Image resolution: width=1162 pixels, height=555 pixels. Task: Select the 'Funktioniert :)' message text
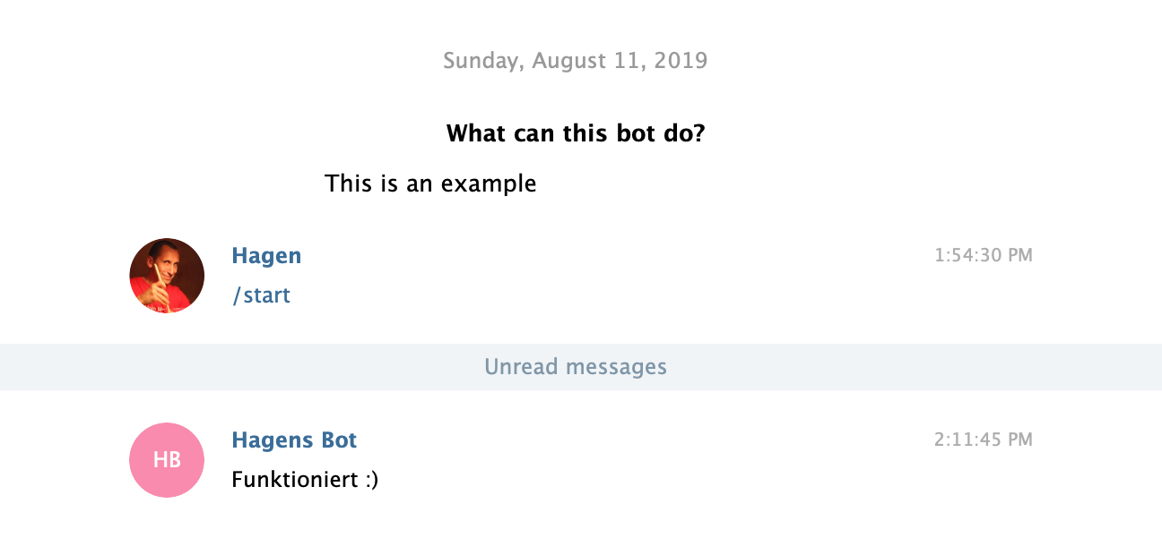click(x=305, y=480)
